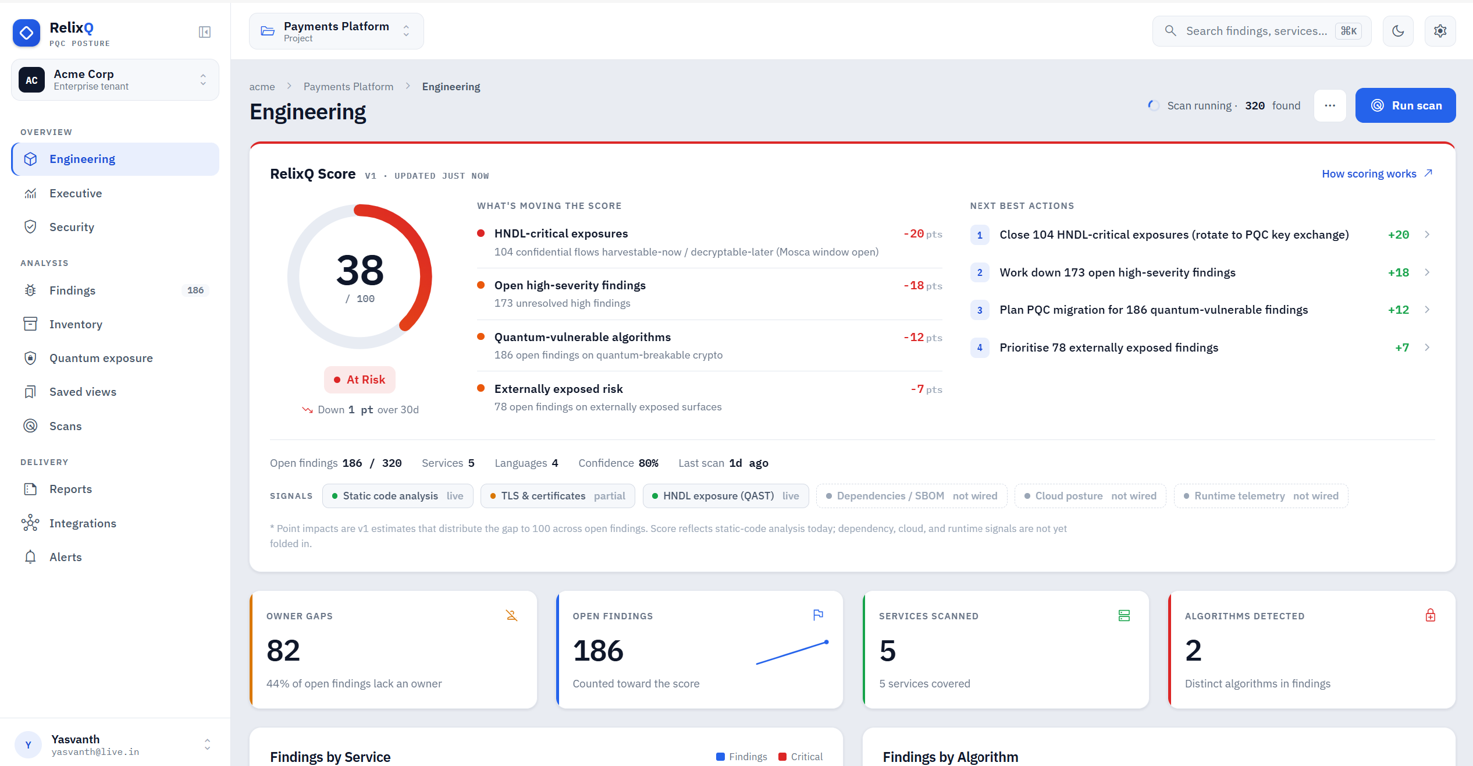Click the Saved views bookmark icon
Image resolution: width=1473 pixels, height=766 pixels.
pos(30,392)
